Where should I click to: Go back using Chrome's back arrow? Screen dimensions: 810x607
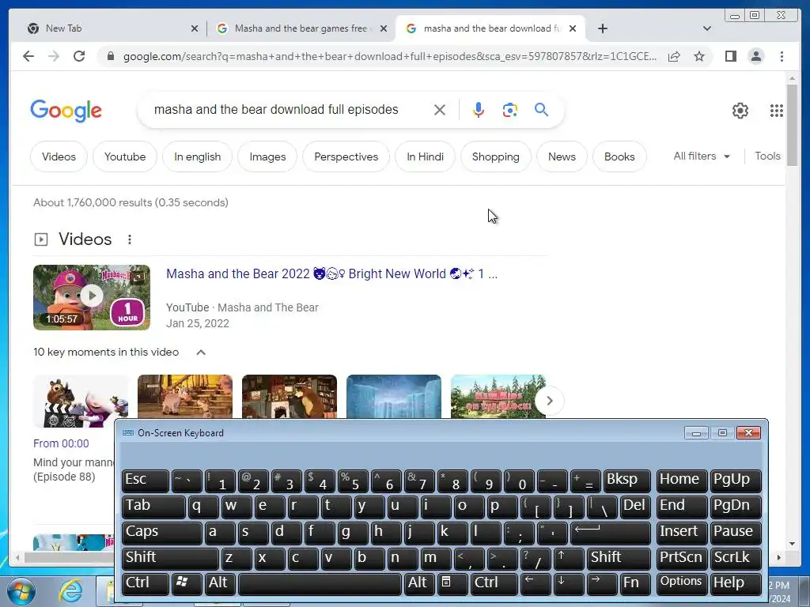click(x=28, y=56)
